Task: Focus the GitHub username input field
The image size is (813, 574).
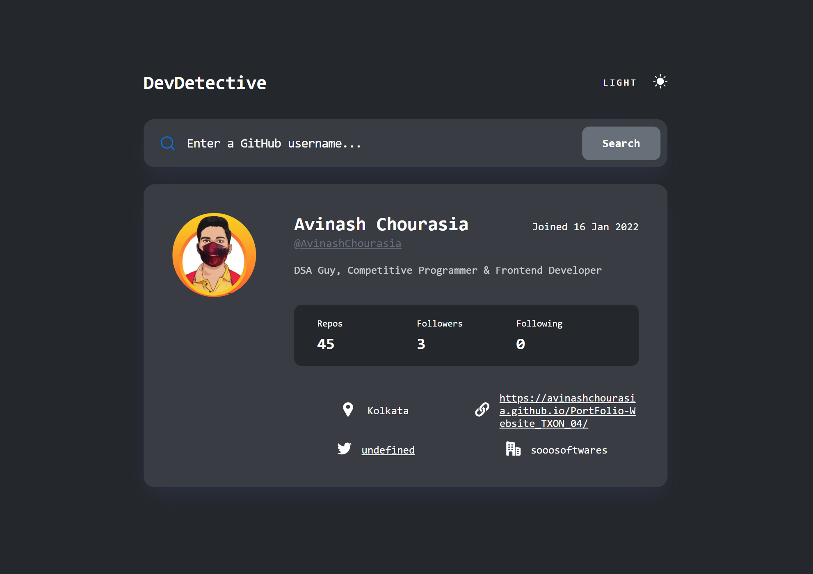Action: 377,143
